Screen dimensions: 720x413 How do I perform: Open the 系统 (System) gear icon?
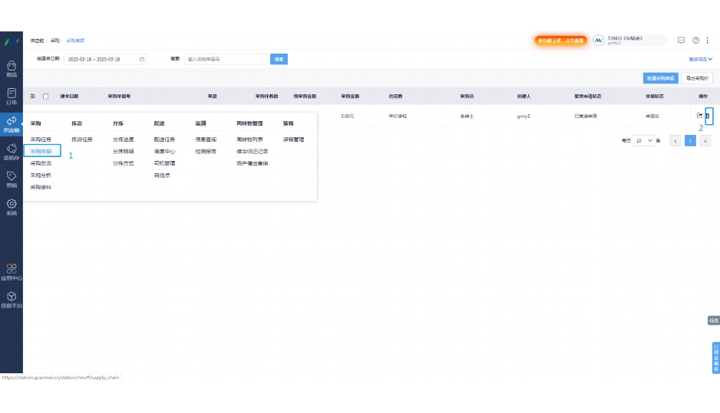pyautogui.click(x=12, y=206)
